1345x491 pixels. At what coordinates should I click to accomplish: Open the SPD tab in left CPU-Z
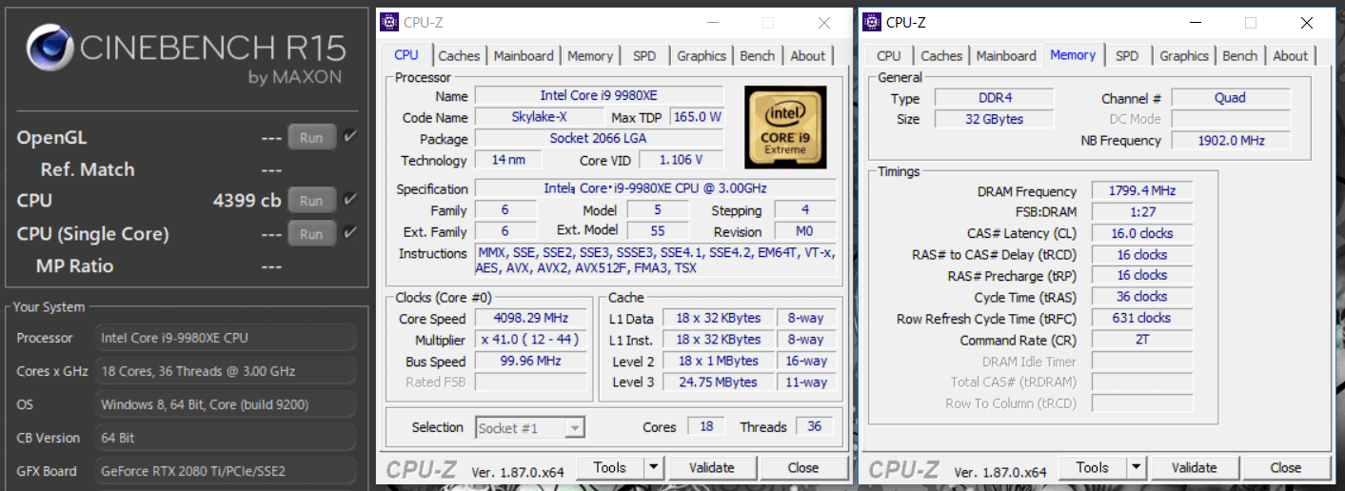644,56
